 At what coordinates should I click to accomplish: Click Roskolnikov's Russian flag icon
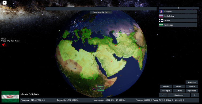click(161, 16)
